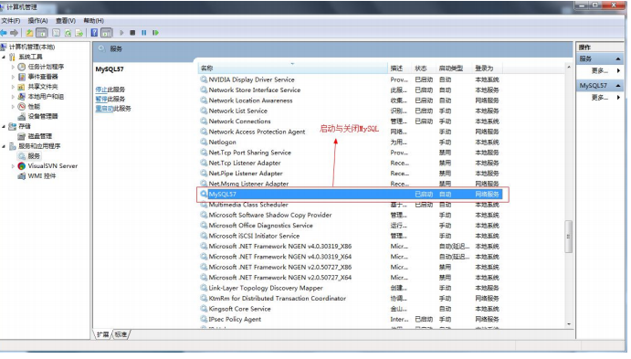Image resolution: width=631 pixels, height=359 pixels.
Task: Open the 查看(V) menu
Action: pos(66,20)
